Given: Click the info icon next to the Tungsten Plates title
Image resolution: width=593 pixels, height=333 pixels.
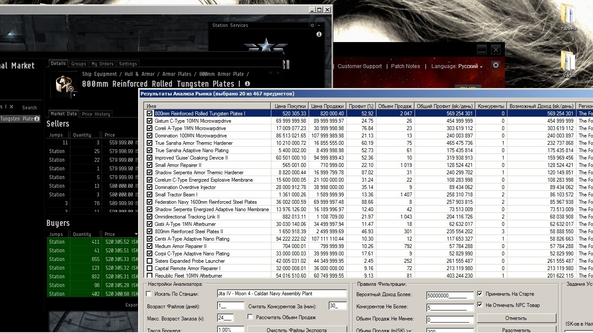Looking at the screenshot, I should point(247,84).
